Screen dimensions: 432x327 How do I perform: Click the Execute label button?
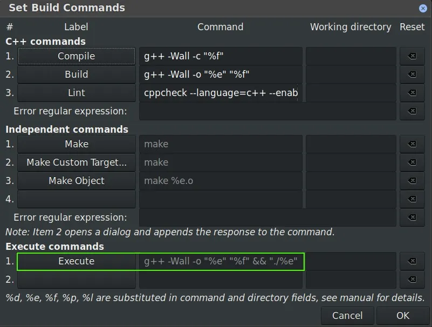[x=77, y=261]
